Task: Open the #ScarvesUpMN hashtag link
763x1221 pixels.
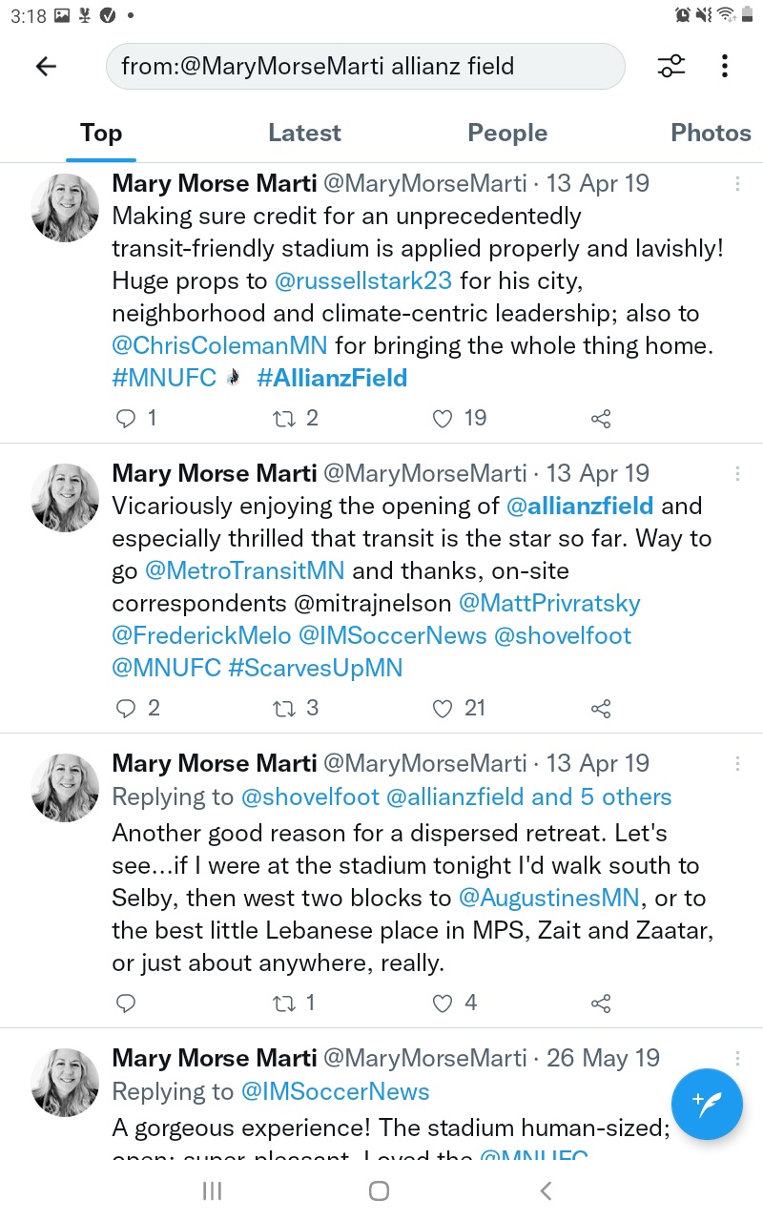Action: 316,668
